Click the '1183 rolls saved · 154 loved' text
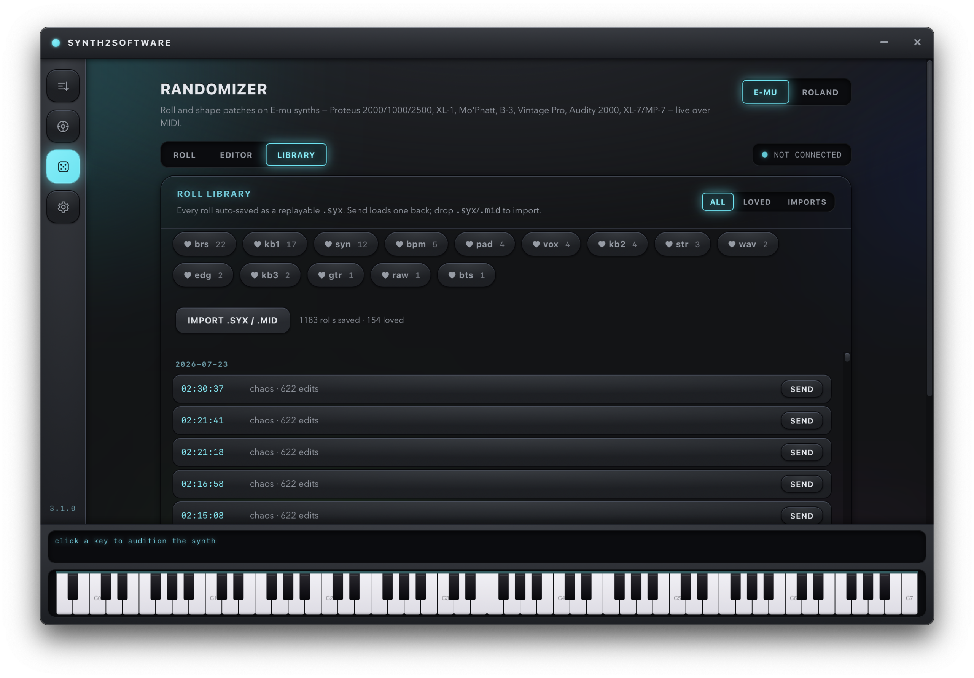This screenshot has height=678, width=974. point(351,320)
